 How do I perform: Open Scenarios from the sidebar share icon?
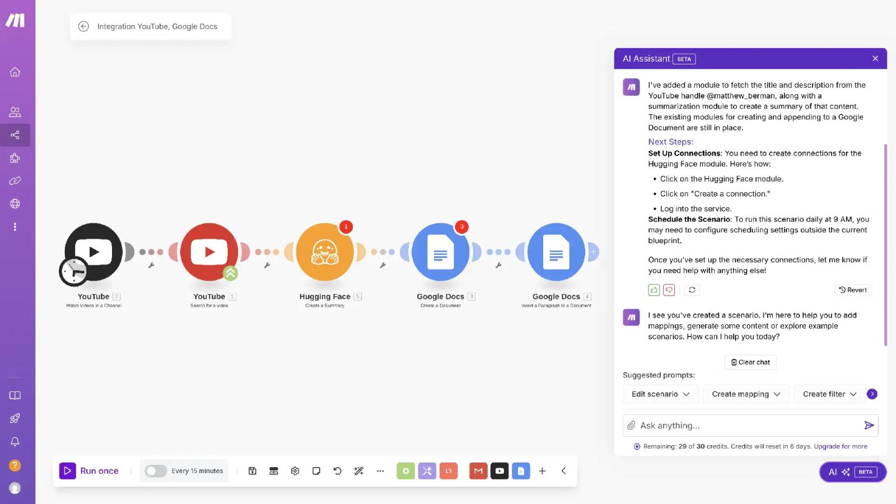[x=15, y=135]
